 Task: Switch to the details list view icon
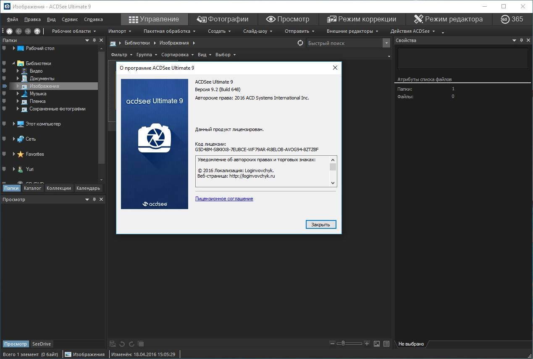point(386,343)
